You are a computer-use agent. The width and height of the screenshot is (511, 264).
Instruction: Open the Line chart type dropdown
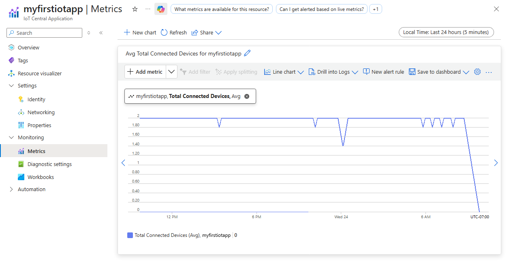point(284,72)
